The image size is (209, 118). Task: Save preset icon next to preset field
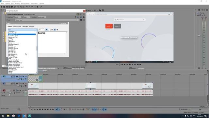(81, 20)
